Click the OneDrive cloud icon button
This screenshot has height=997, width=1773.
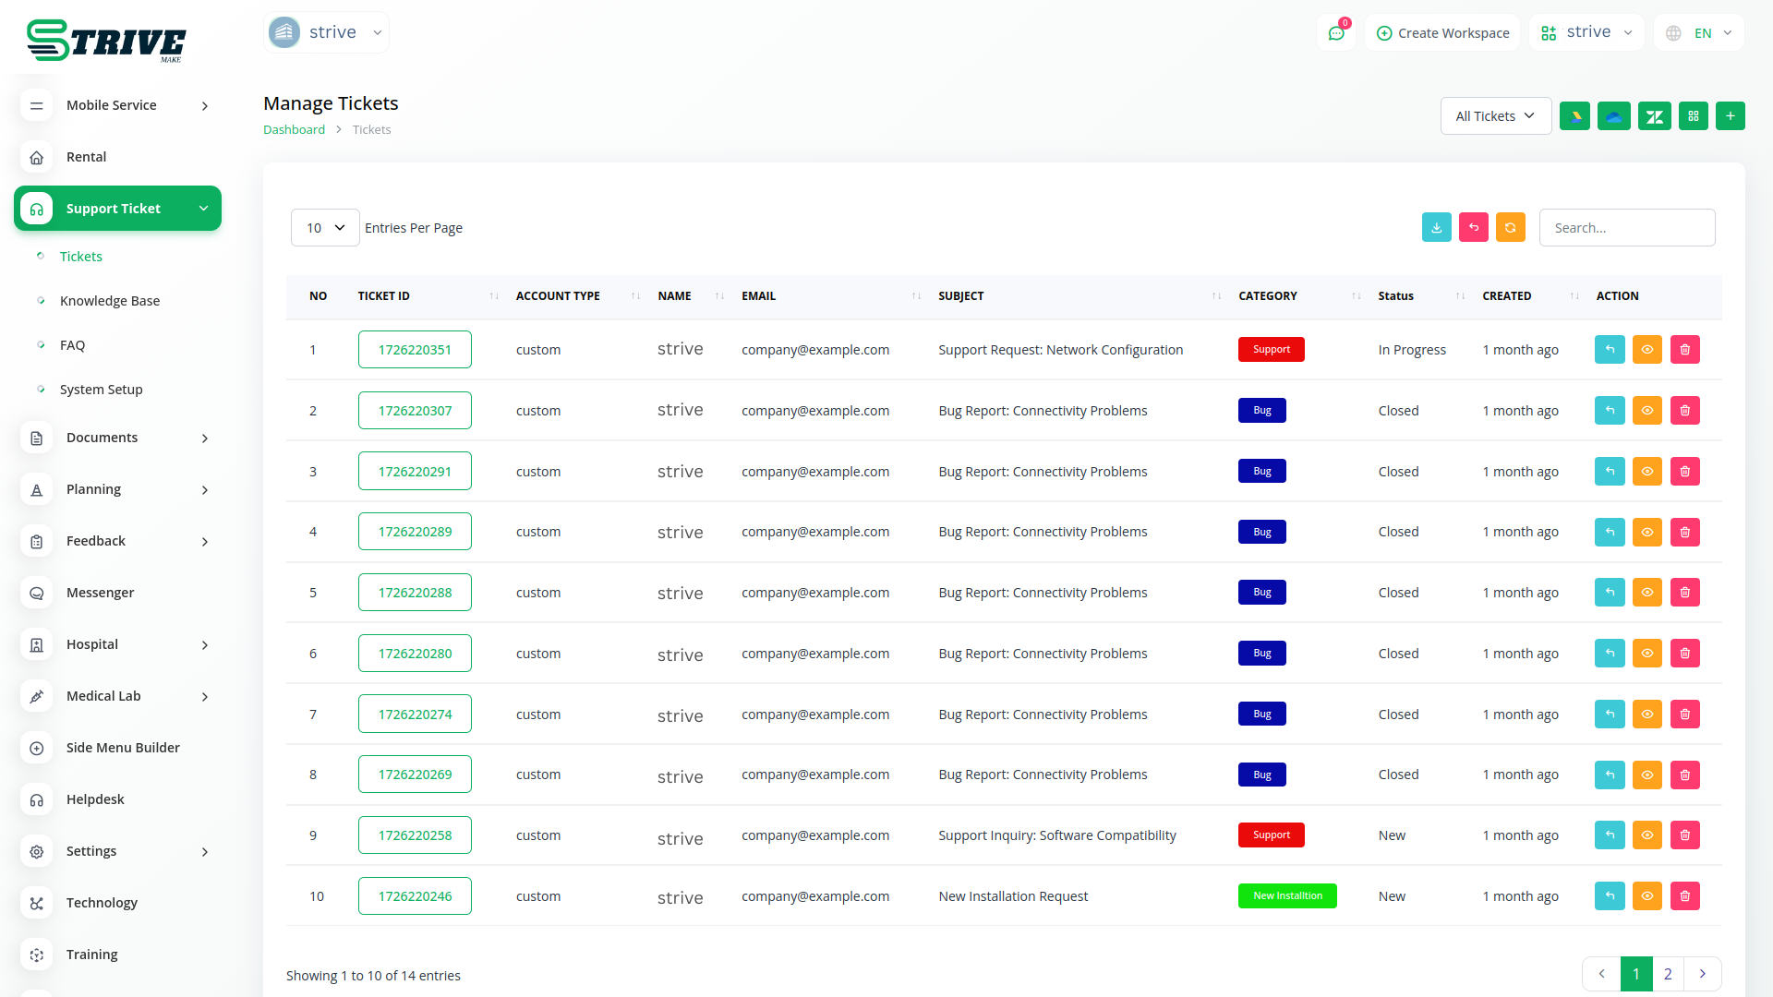click(1613, 116)
